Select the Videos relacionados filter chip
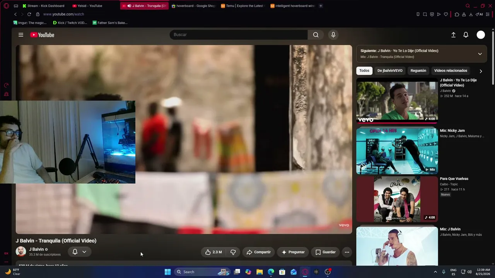The width and height of the screenshot is (495, 278). (451, 71)
